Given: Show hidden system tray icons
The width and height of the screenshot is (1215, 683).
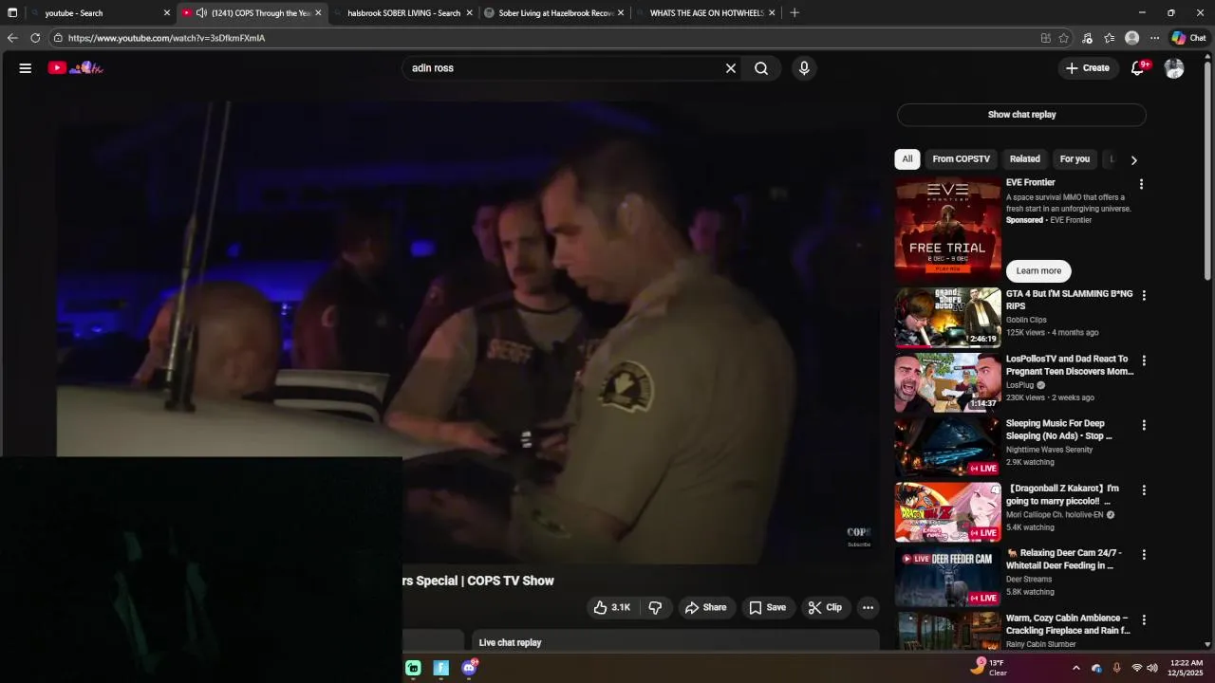Looking at the screenshot, I should pyautogui.click(x=1075, y=668).
